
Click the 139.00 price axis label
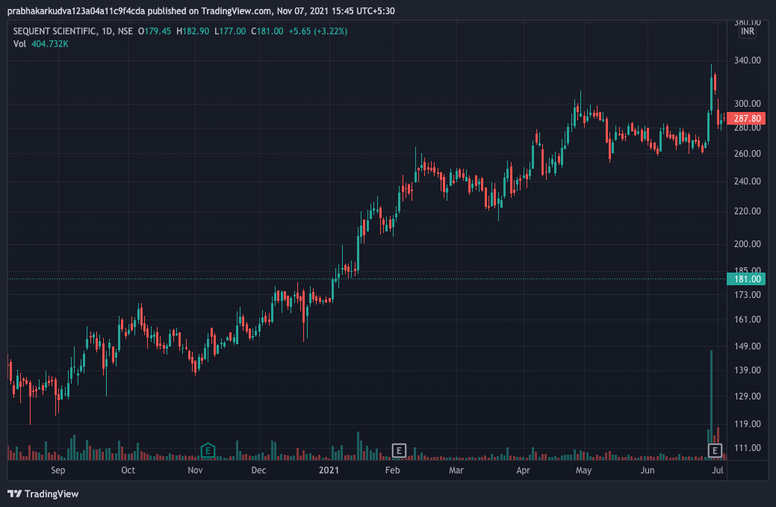pos(748,370)
